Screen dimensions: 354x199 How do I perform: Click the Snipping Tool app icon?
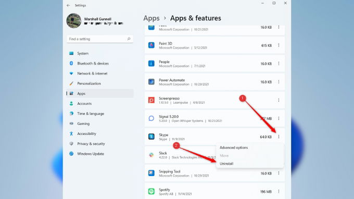(151, 173)
